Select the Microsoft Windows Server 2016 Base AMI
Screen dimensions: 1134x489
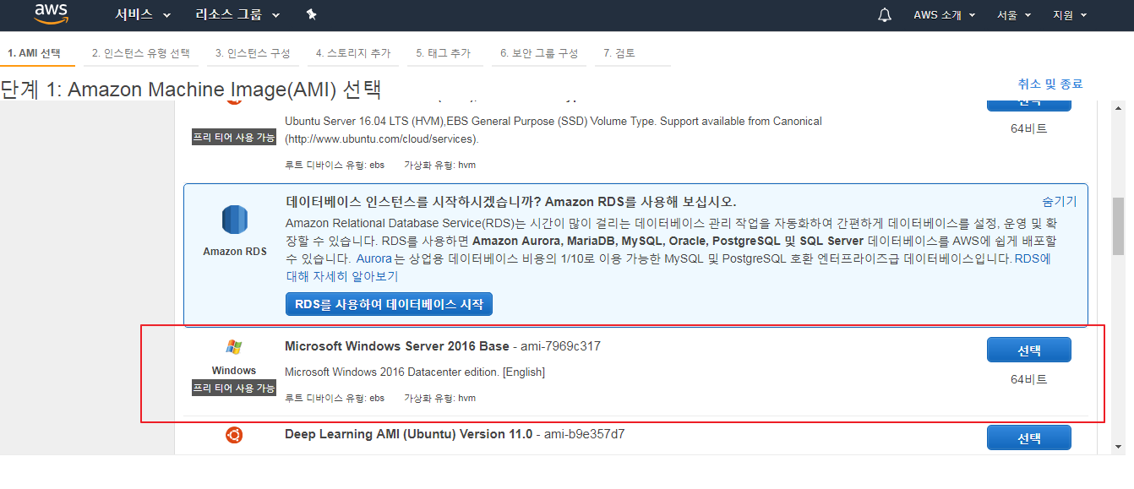click(1029, 350)
